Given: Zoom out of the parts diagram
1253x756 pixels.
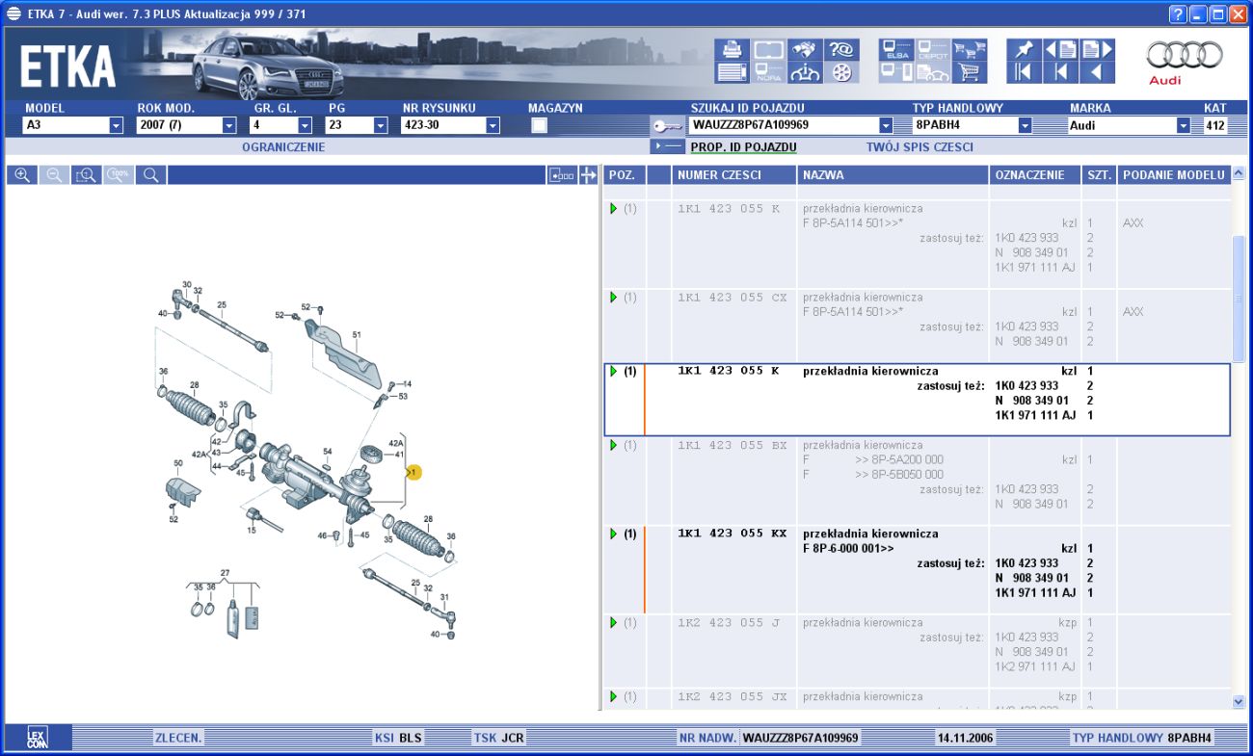Looking at the screenshot, I should pos(54,175).
